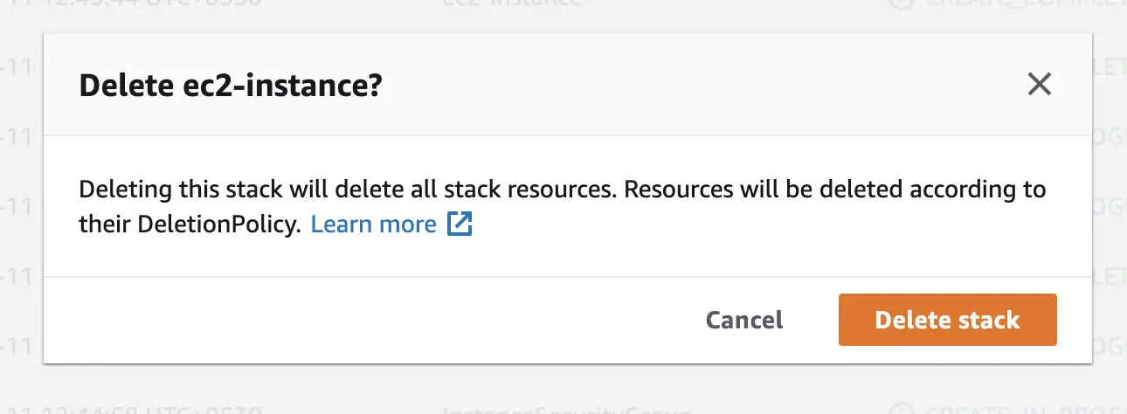
Task: Open the external-link icon beside Learn more
Action: 460,224
